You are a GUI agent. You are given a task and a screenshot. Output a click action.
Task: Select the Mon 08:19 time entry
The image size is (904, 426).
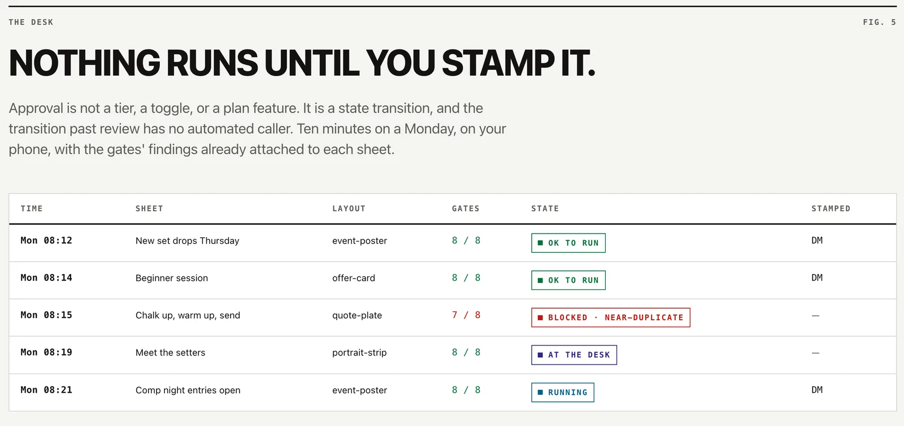coord(46,352)
